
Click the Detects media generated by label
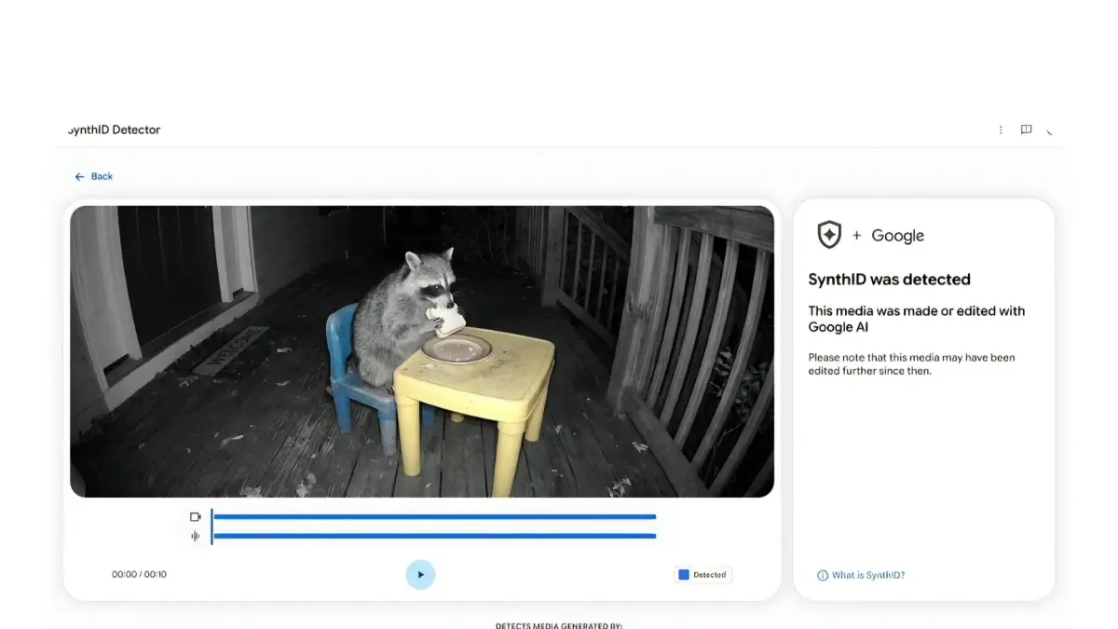pyautogui.click(x=559, y=625)
